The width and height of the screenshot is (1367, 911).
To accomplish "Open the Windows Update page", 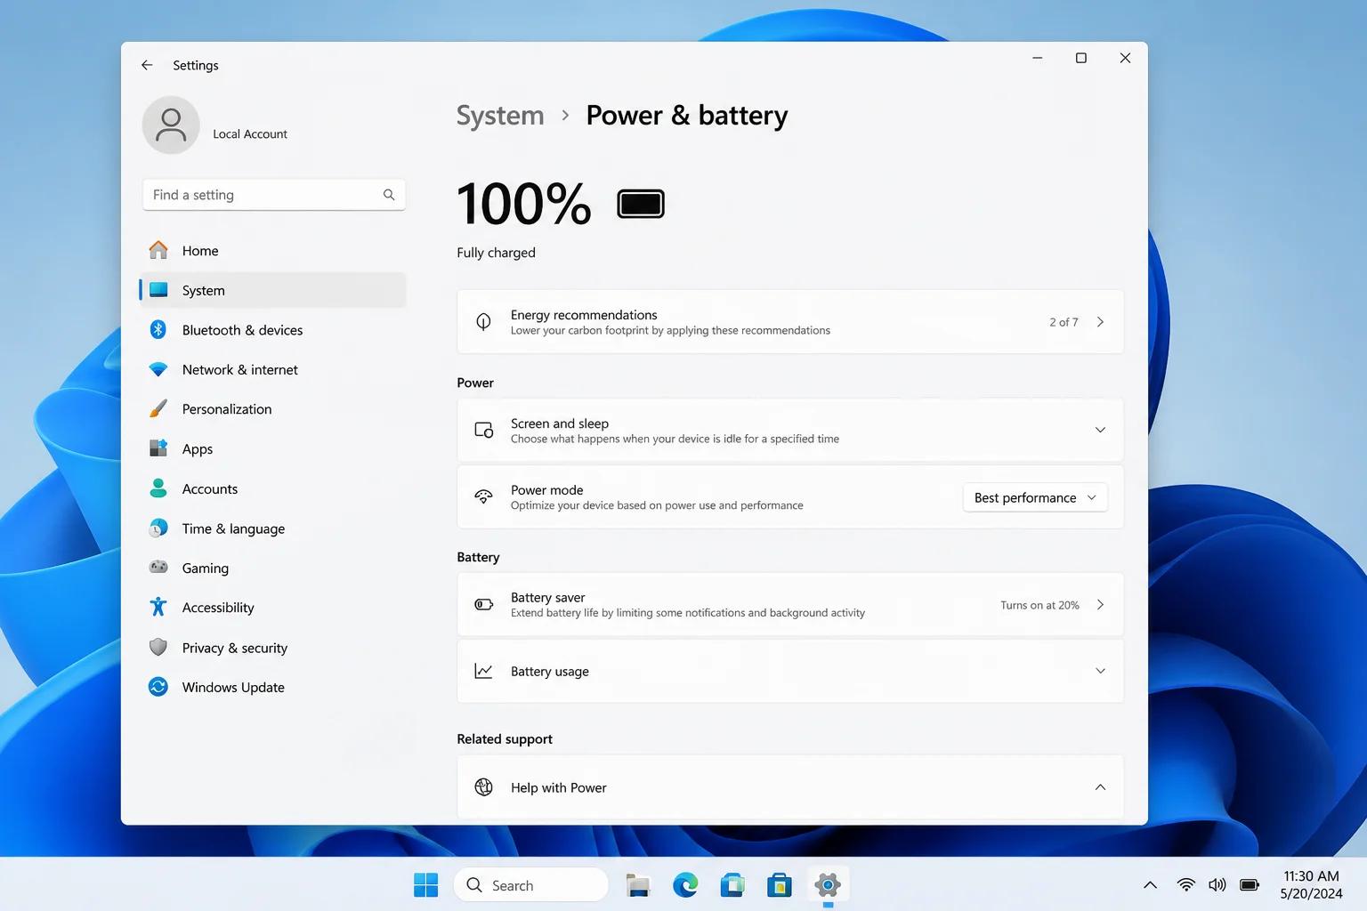I will click(x=273, y=687).
